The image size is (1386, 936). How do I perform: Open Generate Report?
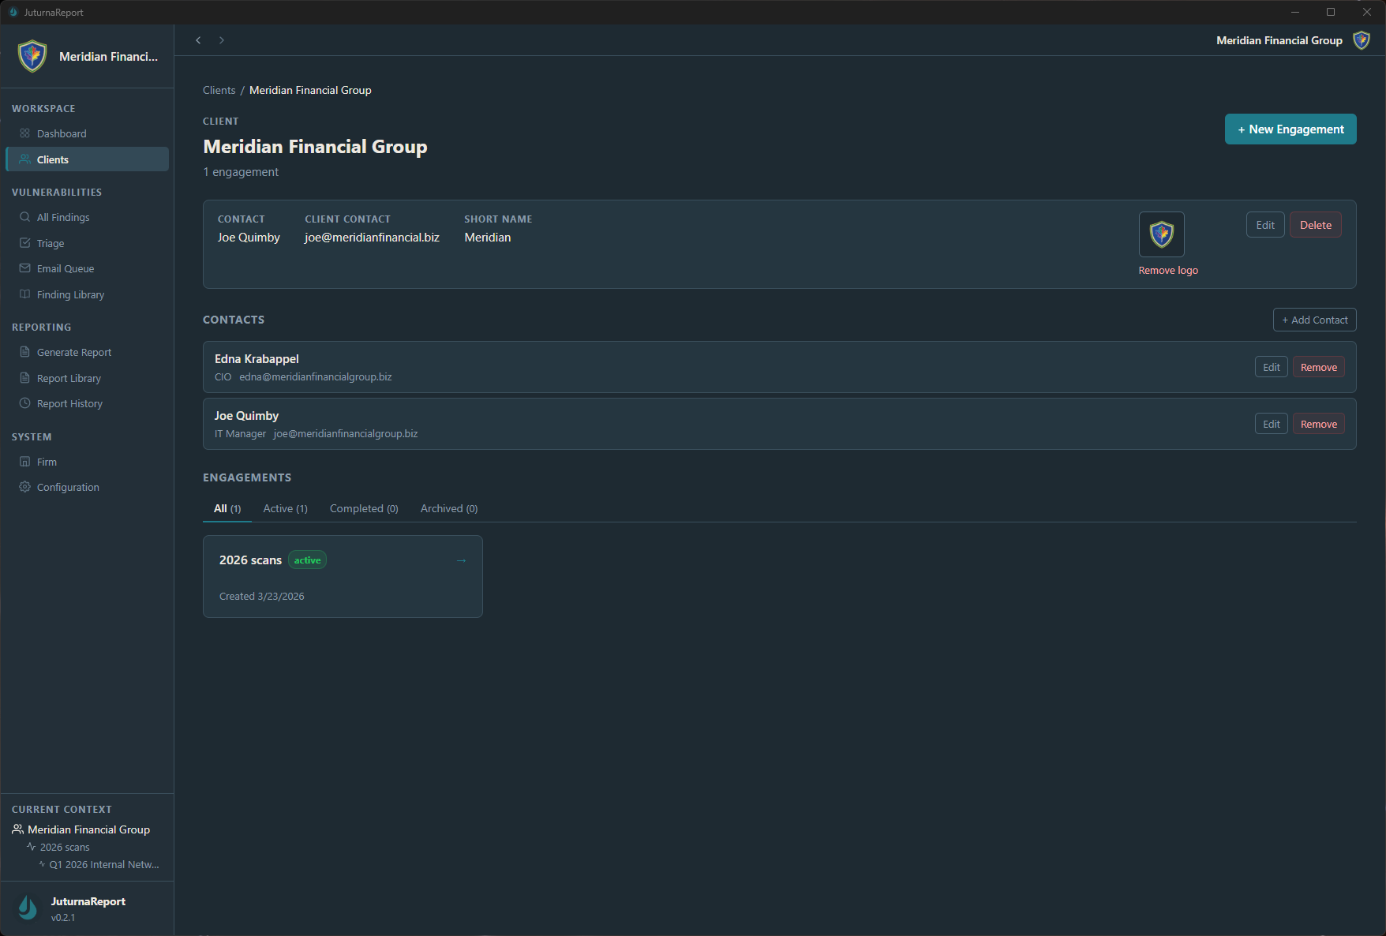pyautogui.click(x=74, y=352)
